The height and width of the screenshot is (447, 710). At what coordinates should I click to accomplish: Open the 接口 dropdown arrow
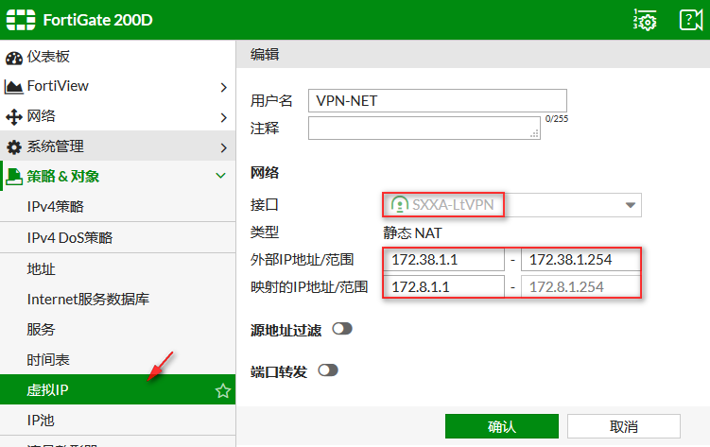(630, 205)
